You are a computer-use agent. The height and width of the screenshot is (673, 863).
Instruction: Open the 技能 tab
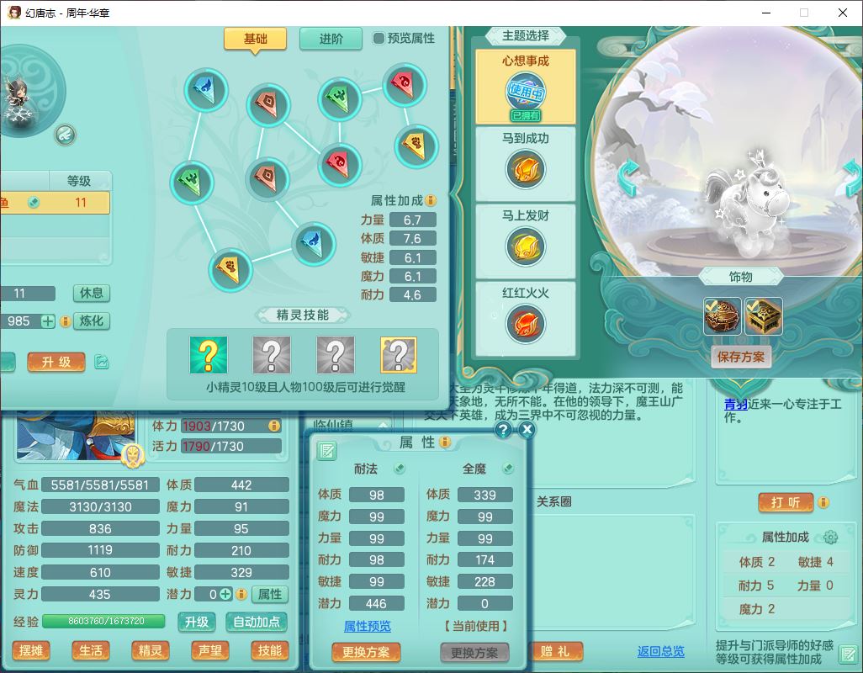tap(270, 651)
